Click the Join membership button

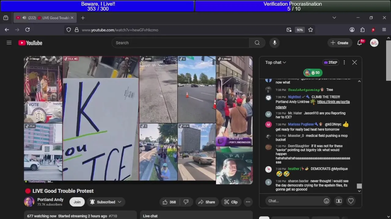[x=77, y=202]
